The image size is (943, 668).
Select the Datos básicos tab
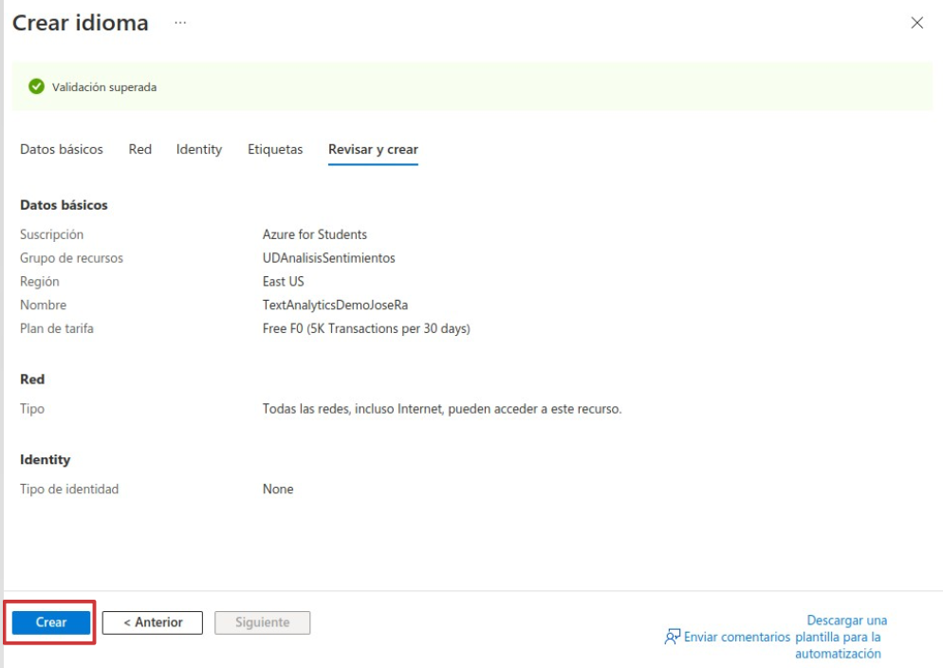[x=61, y=148]
